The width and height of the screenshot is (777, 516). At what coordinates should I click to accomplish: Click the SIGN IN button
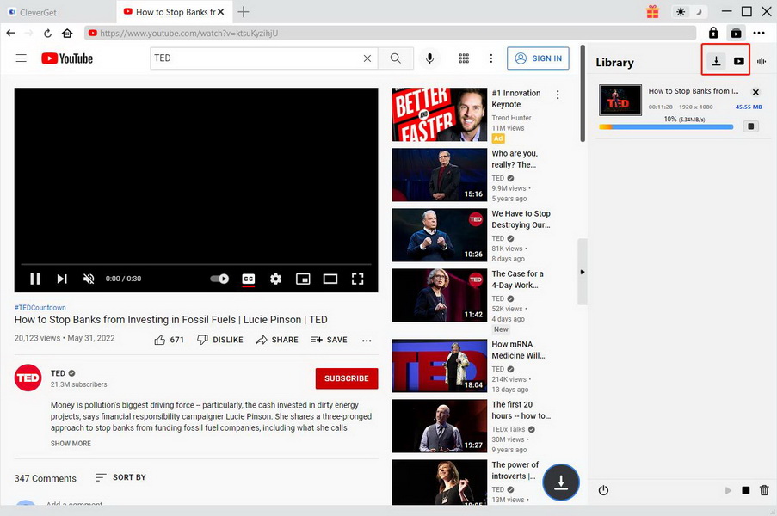click(538, 58)
